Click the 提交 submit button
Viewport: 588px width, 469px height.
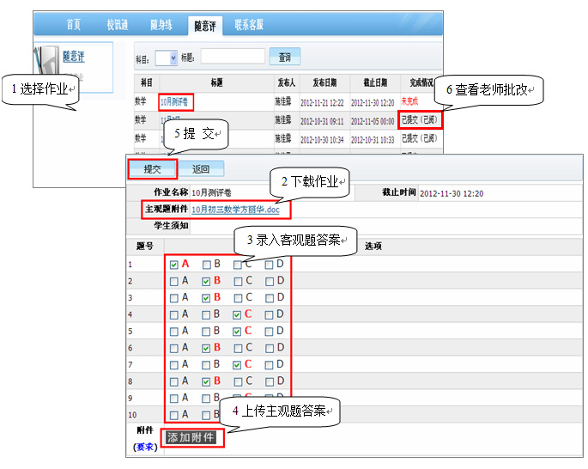[152, 169]
